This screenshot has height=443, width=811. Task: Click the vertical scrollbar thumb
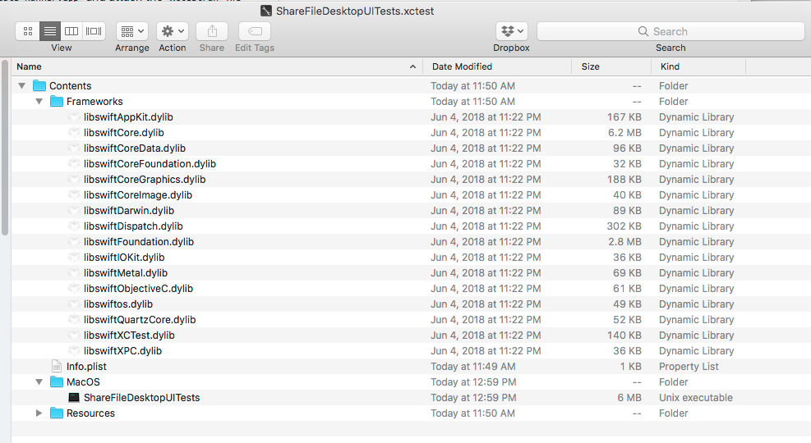(x=5, y=148)
